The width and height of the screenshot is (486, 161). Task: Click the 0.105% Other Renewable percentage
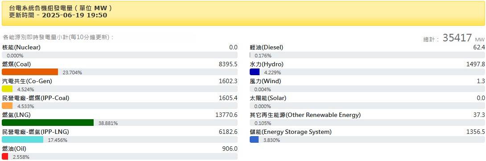tap(263, 123)
